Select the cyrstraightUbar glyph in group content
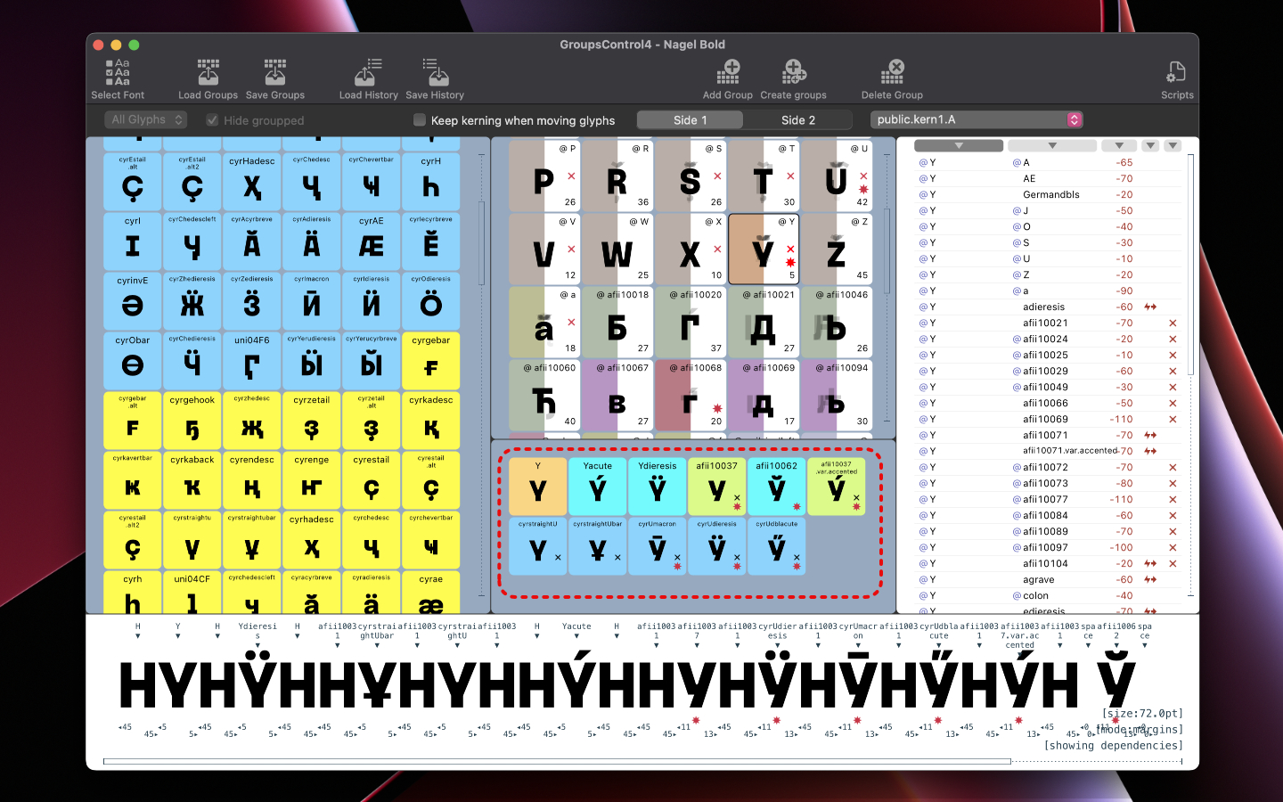This screenshot has width=1283, height=802. (x=598, y=545)
